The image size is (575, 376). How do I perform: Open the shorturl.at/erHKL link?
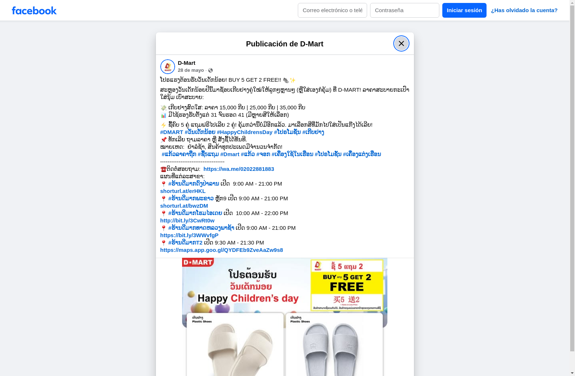coord(183,191)
